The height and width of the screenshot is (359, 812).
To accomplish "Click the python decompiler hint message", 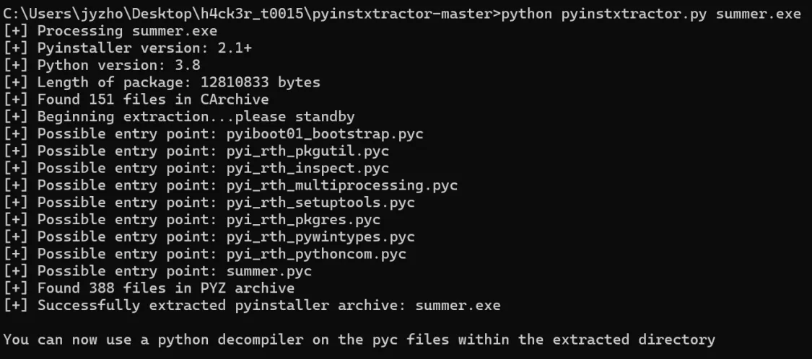I will pos(359,339).
